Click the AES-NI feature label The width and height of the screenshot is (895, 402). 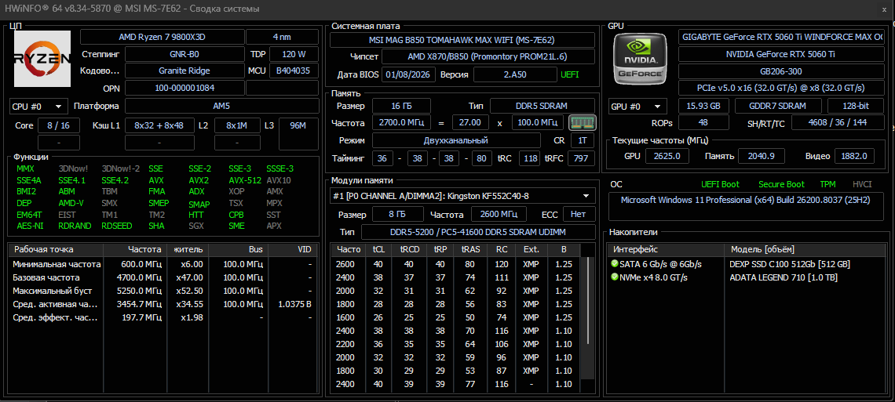[x=29, y=226]
